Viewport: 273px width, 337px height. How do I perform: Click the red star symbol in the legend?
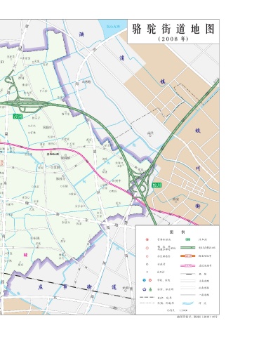[x=147, y=239]
